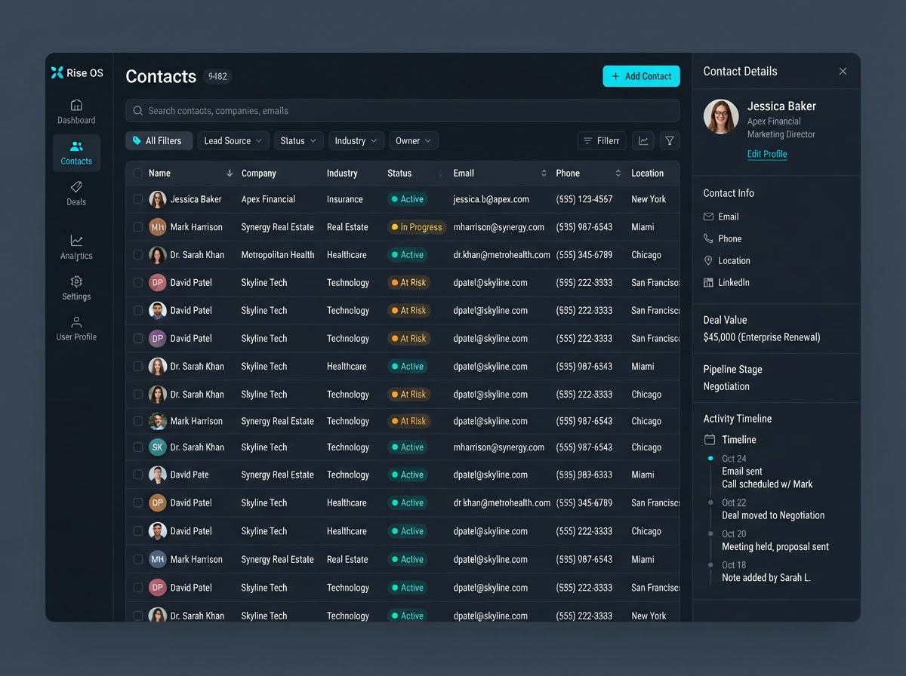Screen dimensions: 906x676
Task: Click the 9482 contacts count badge
Action: point(217,76)
